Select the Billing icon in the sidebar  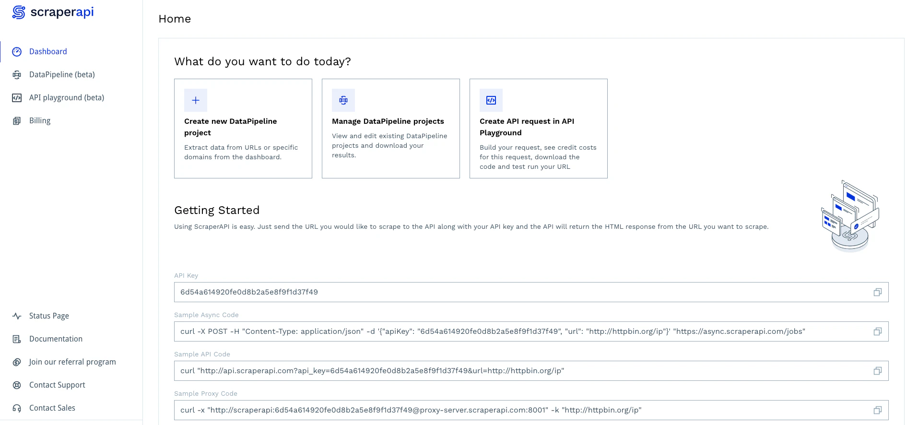click(39, 120)
